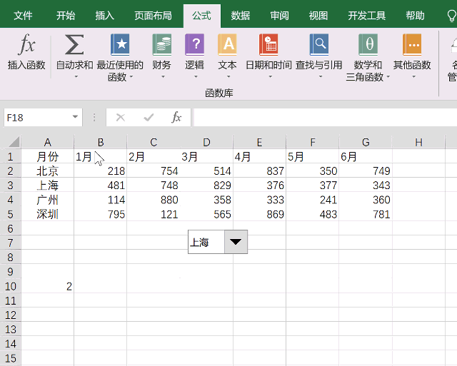Expand the 文本 dropdown arrow
This screenshot has width=457, height=366.
coord(228,76)
